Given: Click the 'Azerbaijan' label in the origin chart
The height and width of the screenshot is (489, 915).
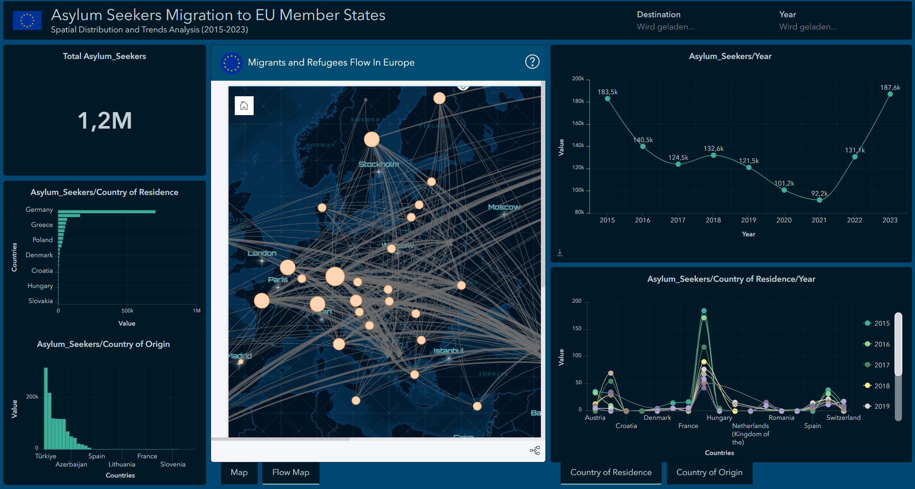Looking at the screenshot, I should [x=71, y=464].
